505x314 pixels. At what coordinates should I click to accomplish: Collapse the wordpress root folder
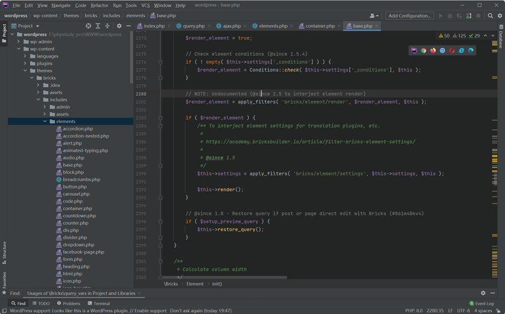[x=13, y=34]
